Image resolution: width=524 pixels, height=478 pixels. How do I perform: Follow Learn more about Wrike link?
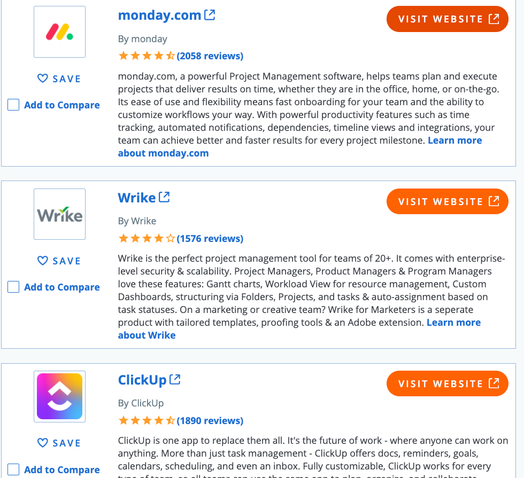click(x=299, y=329)
